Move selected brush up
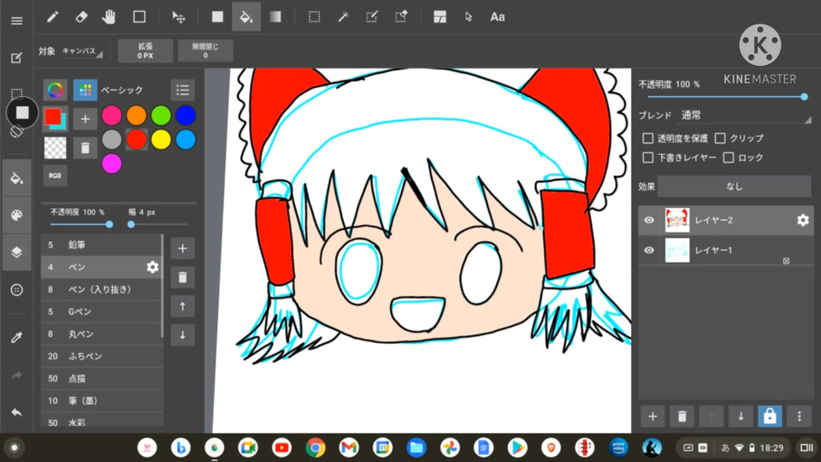 183,306
